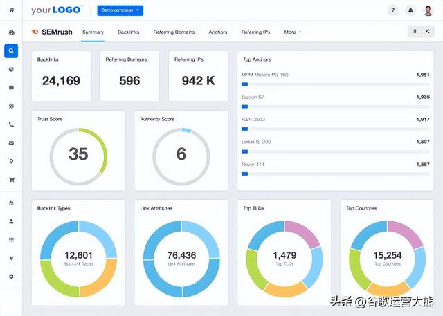
Task: Click the green segment of Top Countries donut
Action: pos(356,271)
